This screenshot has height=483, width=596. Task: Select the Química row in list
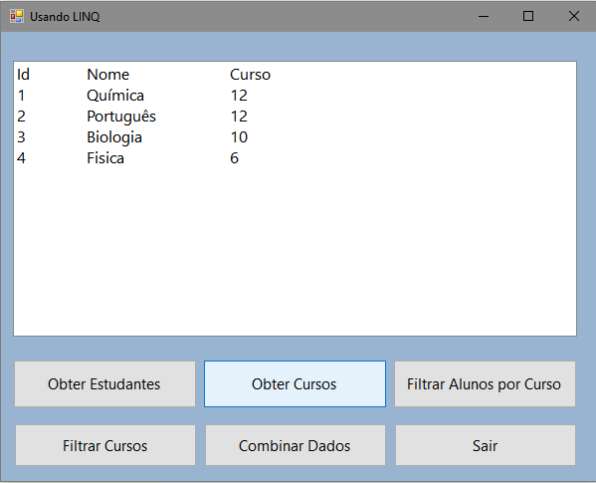point(295,96)
